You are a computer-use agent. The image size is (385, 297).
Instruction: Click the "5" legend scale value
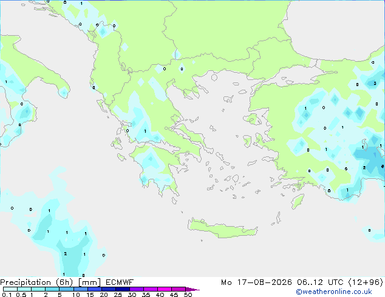[60, 295]
